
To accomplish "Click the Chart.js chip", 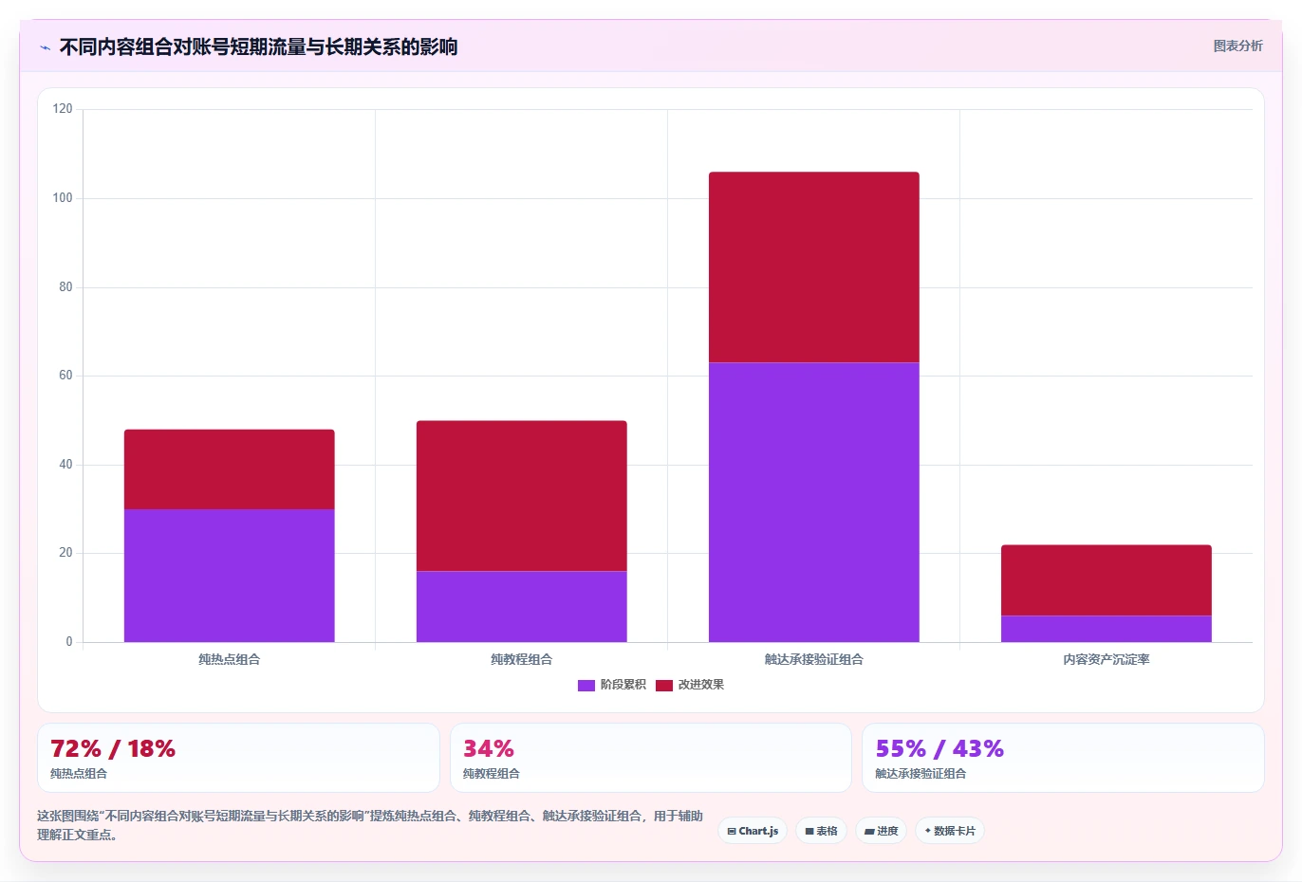I will pyautogui.click(x=753, y=831).
